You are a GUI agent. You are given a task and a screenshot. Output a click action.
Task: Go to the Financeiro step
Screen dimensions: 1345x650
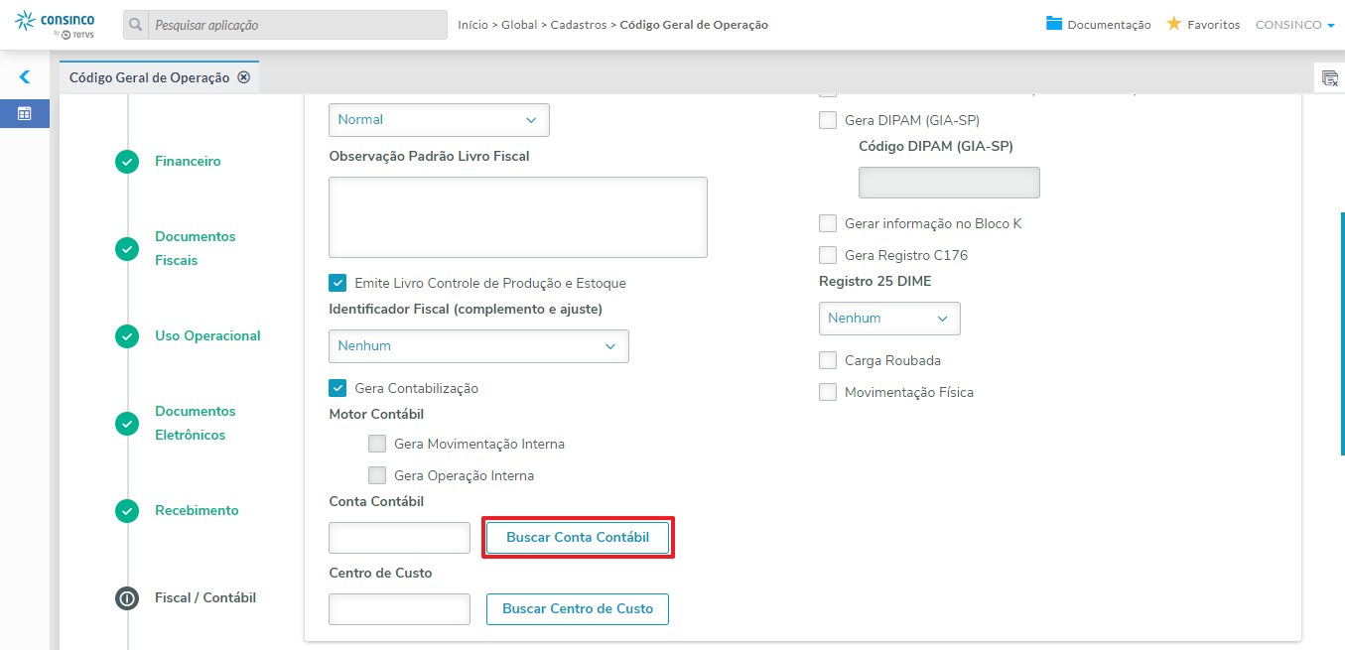click(x=188, y=161)
